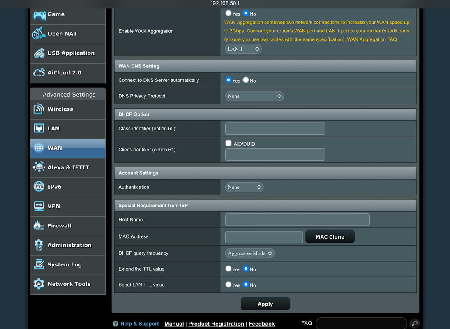Open the Network Tools page
Image resolution: width=450 pixels, height=329 pixels.
[68, 285]
